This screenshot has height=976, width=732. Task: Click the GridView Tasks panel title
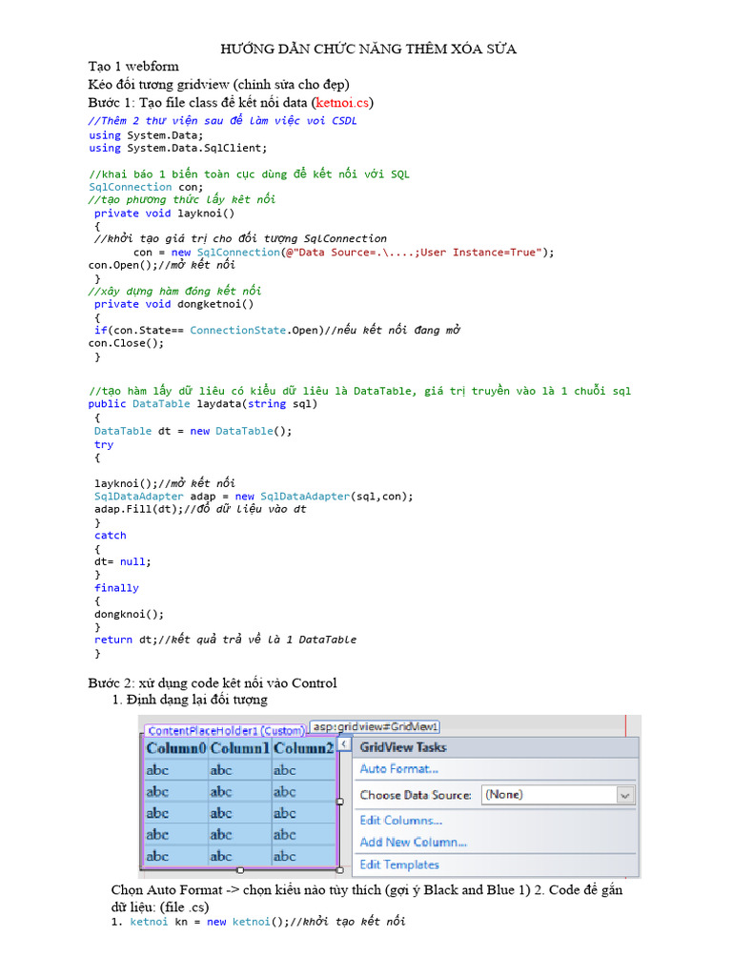[403, 747]
